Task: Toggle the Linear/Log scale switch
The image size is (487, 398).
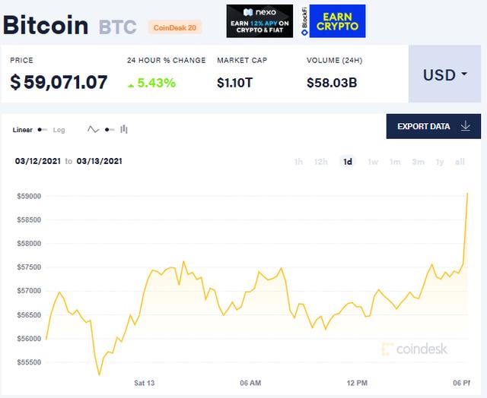Action: 43,130
